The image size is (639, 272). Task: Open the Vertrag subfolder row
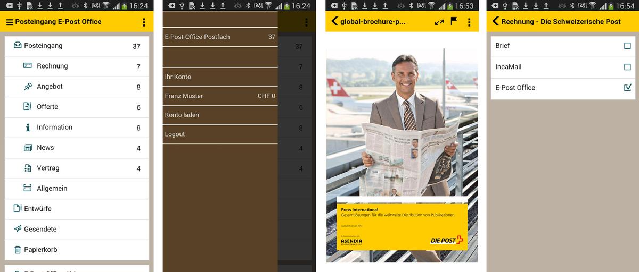77,168
